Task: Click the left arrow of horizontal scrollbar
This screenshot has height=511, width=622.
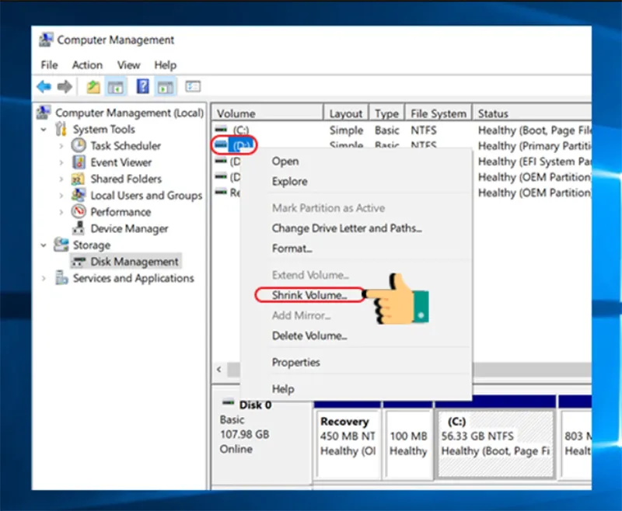Action: coord(219,370)
